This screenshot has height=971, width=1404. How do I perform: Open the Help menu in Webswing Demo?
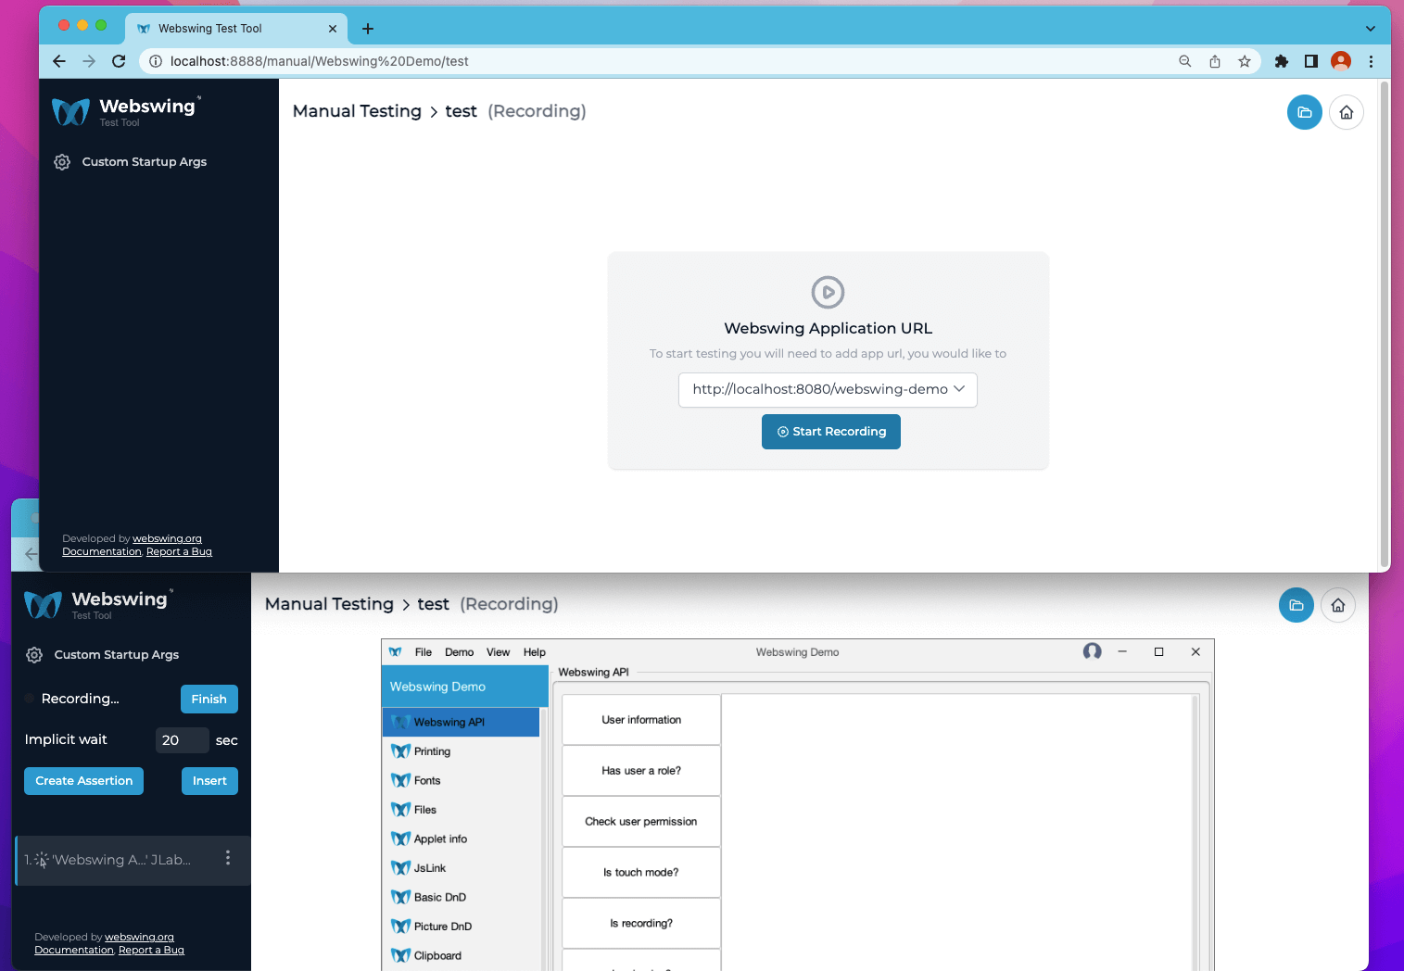click(534, 652)
